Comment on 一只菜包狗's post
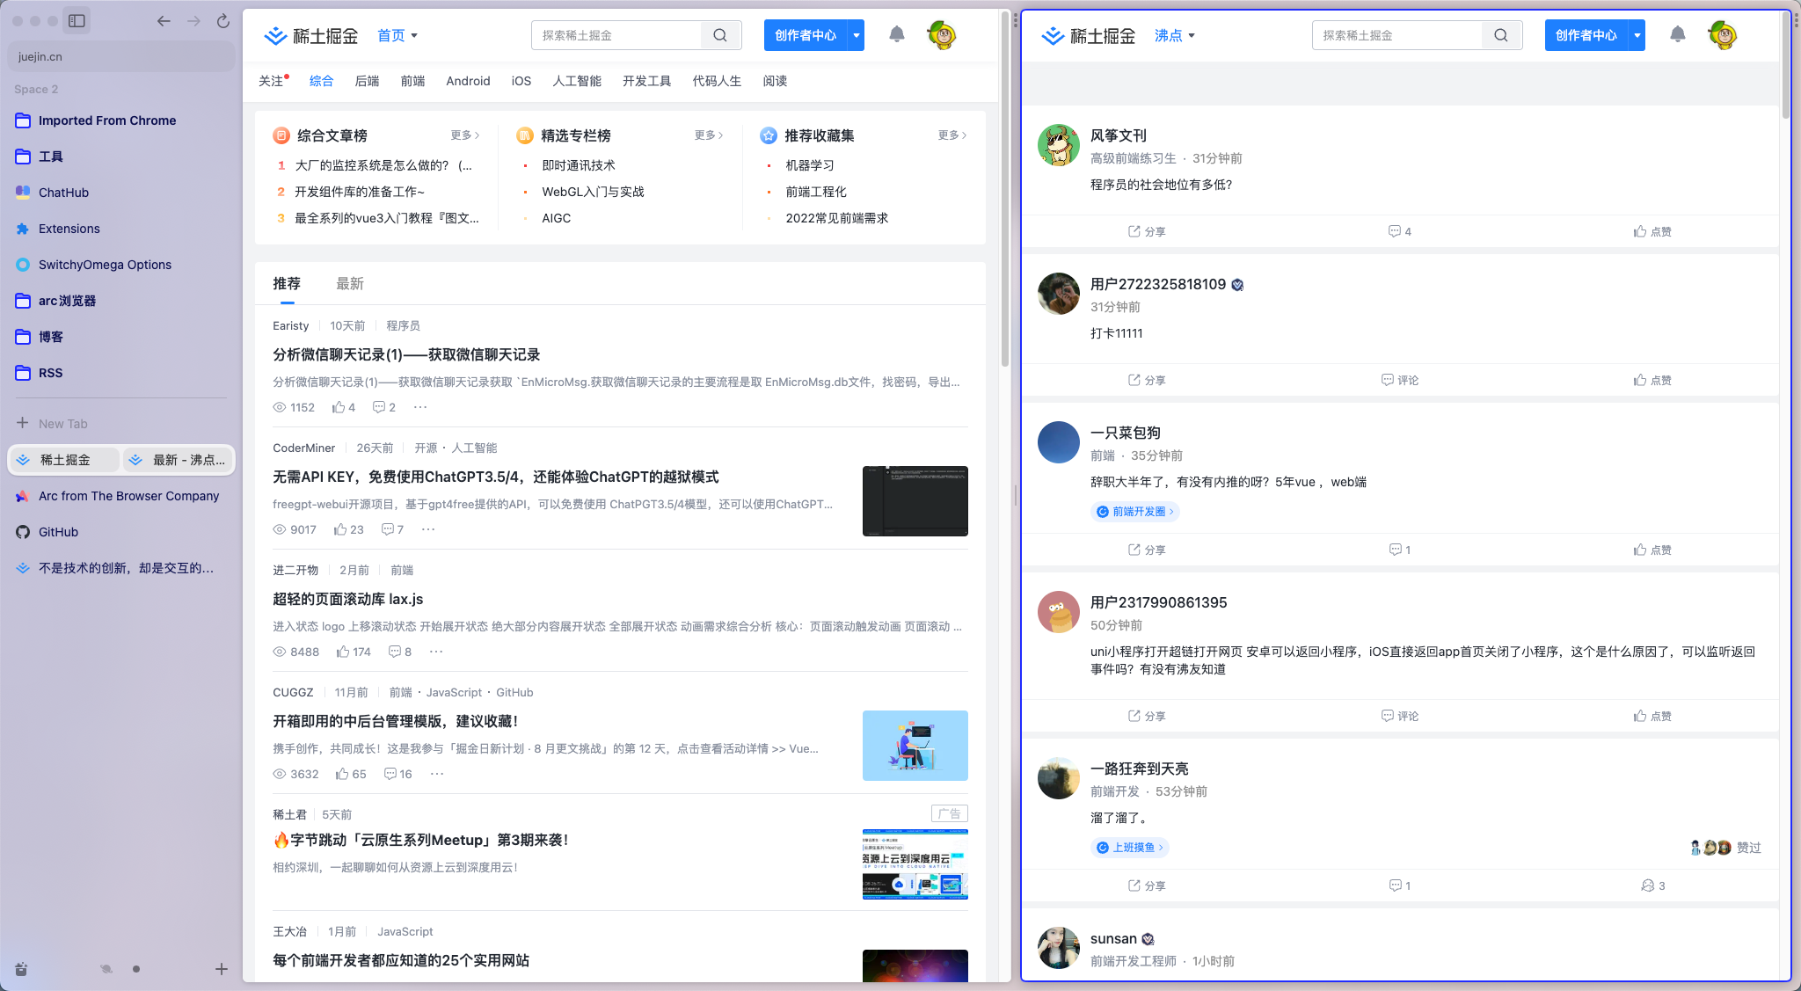1801x991 pixels. coord(1400,550)
